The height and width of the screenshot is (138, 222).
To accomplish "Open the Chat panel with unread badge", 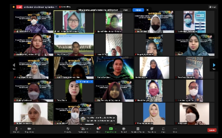I will [98, 130].
